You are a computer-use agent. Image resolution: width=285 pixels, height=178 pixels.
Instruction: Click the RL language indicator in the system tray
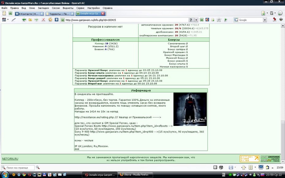pyautogui.click(x=223, y=175)
